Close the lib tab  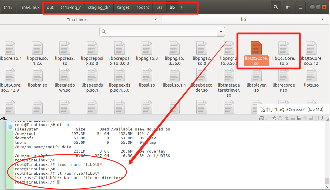323,20
